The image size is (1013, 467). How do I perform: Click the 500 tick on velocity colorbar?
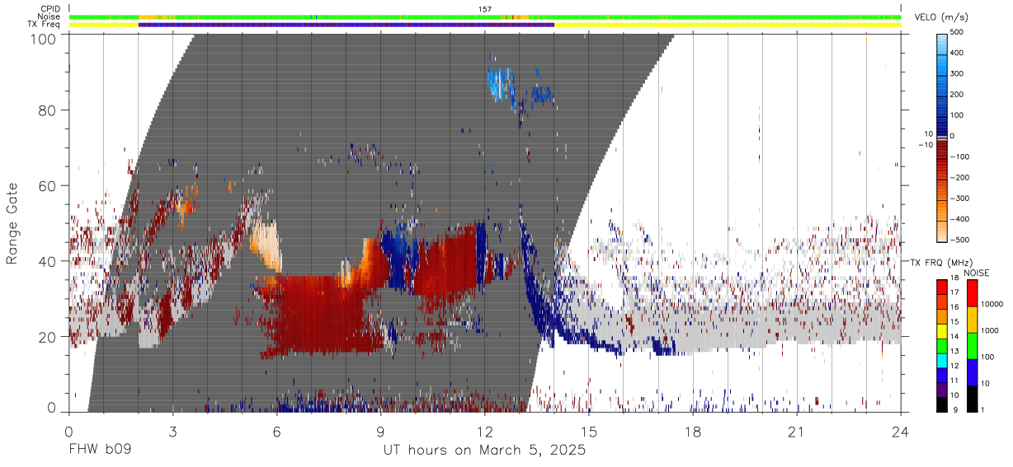(958, 32)
